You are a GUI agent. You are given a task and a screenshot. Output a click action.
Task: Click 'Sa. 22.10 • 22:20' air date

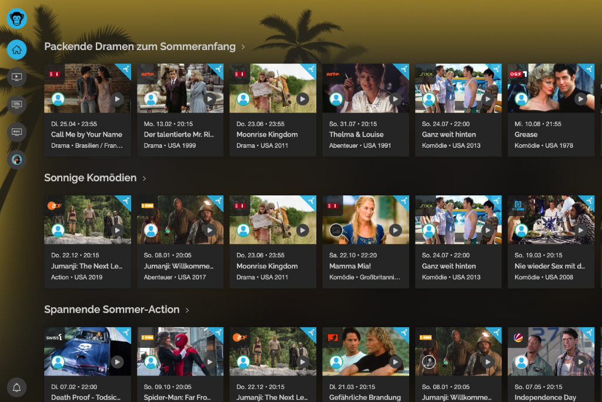point(353,255)
